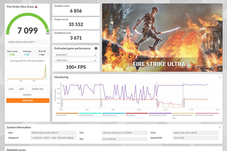Image resolution: width=227 pixels, height=151 pixels.
Task: Click the 100+ FPS estimate text
Action: [76, 67]
